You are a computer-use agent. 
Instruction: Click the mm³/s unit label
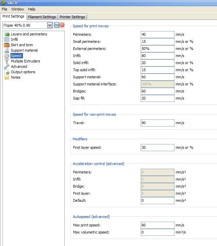pos(181,232)
